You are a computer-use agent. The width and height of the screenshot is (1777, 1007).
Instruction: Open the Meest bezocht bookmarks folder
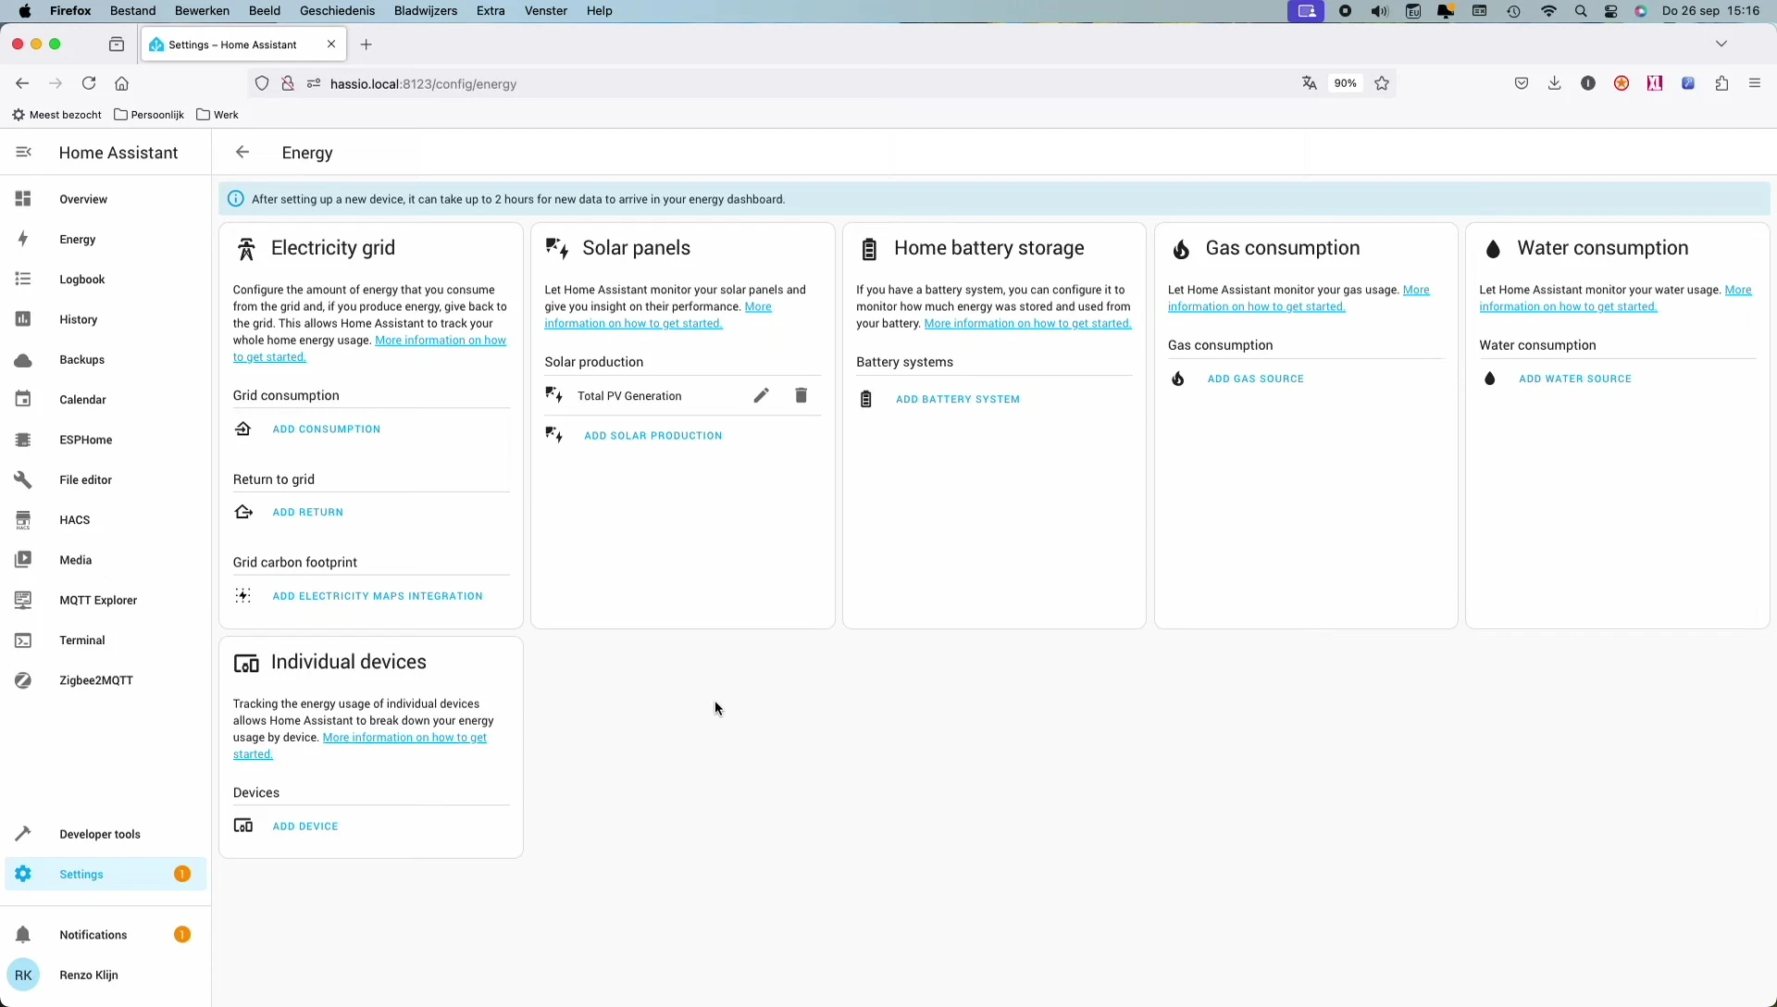[56, 115]
